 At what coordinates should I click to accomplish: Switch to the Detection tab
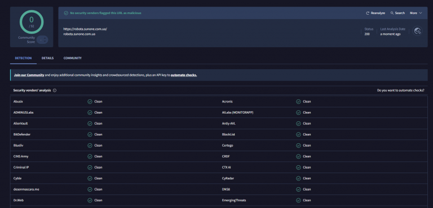pos(23,58)
